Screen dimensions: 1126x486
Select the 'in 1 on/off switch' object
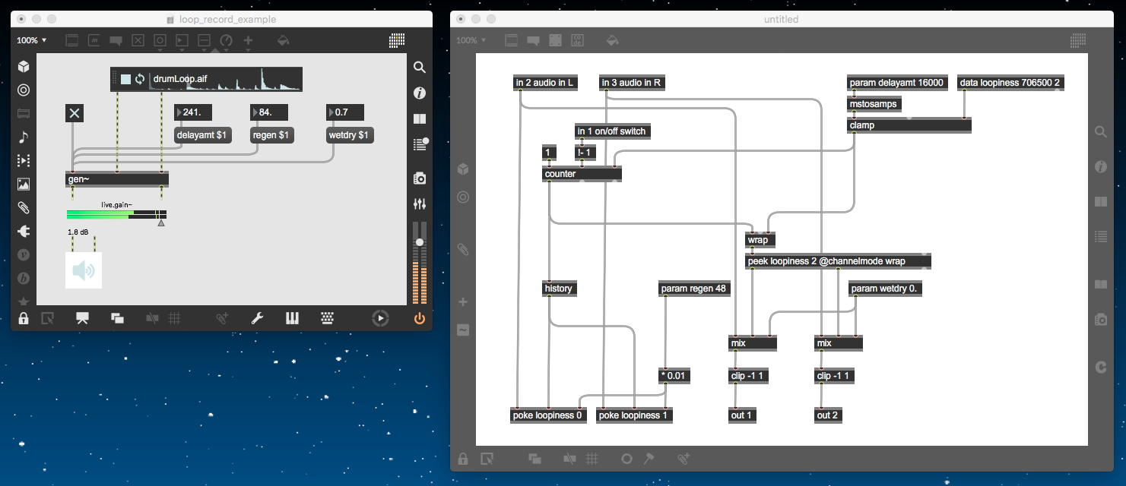[611, 131]
